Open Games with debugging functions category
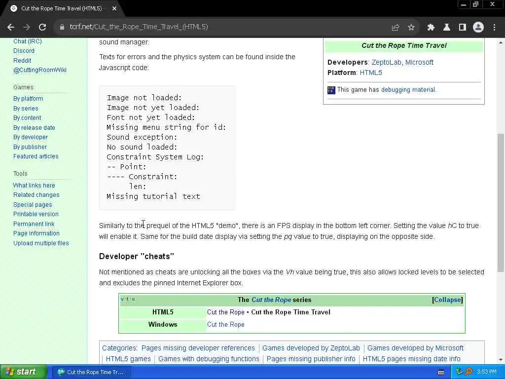The height and width of the screenshot is (379, 505). (x=209, y=359)
